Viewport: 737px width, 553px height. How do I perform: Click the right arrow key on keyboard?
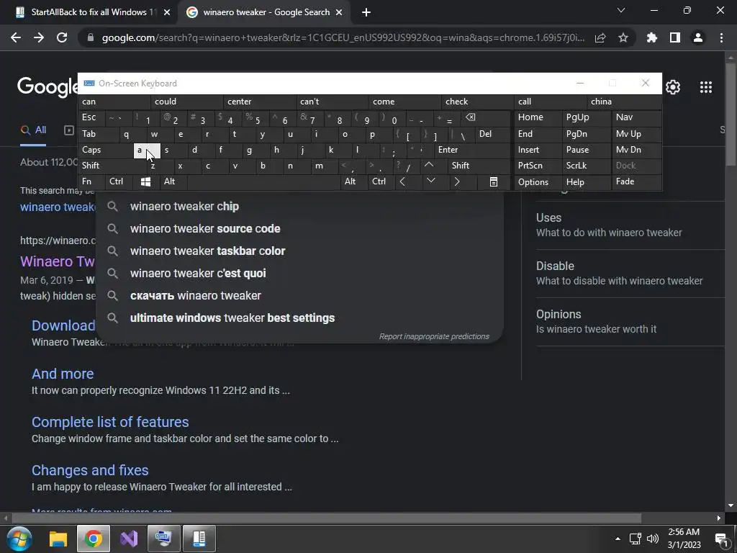[457, 181]
